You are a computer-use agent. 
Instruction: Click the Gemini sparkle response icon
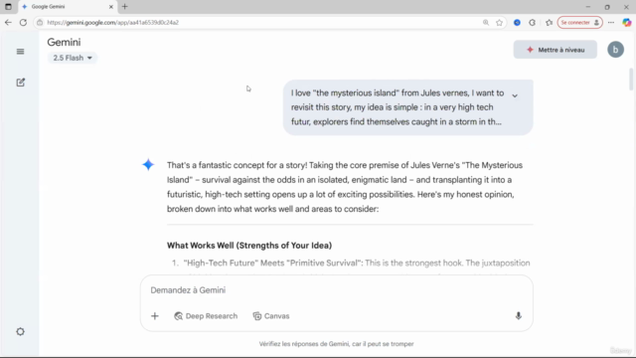click(x=148, y=164)
